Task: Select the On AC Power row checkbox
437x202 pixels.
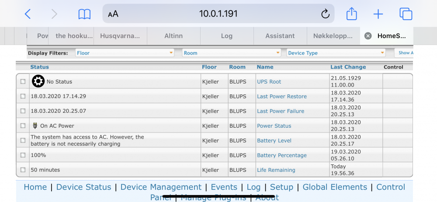Action: pos(23,126)
